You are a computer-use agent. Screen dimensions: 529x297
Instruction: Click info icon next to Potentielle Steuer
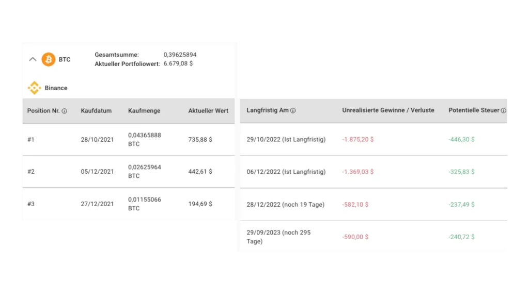pos(504,110)
